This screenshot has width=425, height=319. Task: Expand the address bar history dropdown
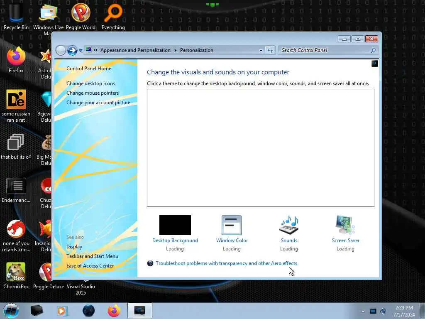[x=261, y=50]
